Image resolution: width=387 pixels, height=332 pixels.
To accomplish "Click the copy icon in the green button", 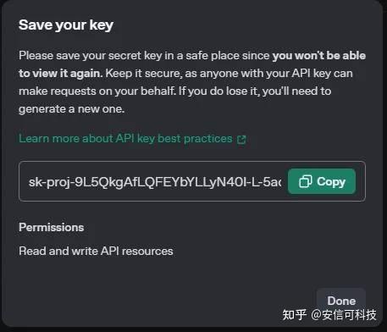I will click(x=306, y=181).
